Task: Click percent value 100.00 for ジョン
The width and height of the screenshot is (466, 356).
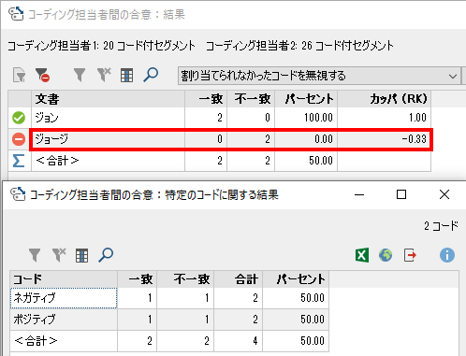Action: point(318,118)
